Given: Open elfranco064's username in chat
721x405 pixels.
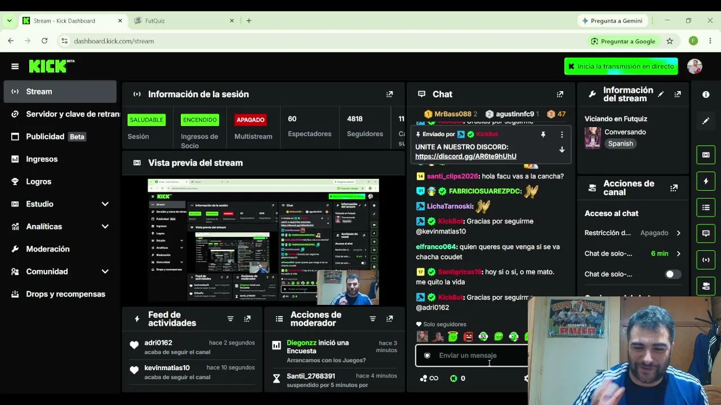Looking at the screenshot, I should pyautogui.click(x=436, y=247).
